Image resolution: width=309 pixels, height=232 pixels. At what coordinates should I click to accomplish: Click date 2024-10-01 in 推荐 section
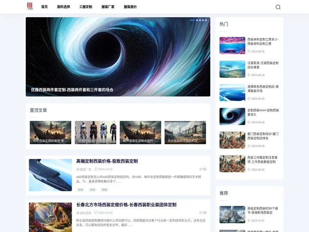258,220
